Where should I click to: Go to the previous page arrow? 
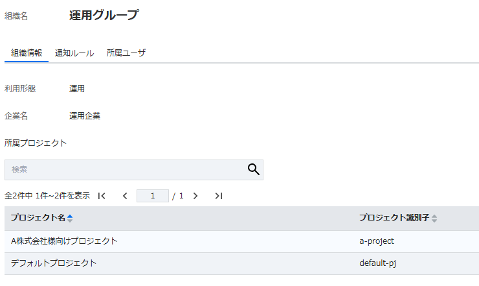pos(125,196)
